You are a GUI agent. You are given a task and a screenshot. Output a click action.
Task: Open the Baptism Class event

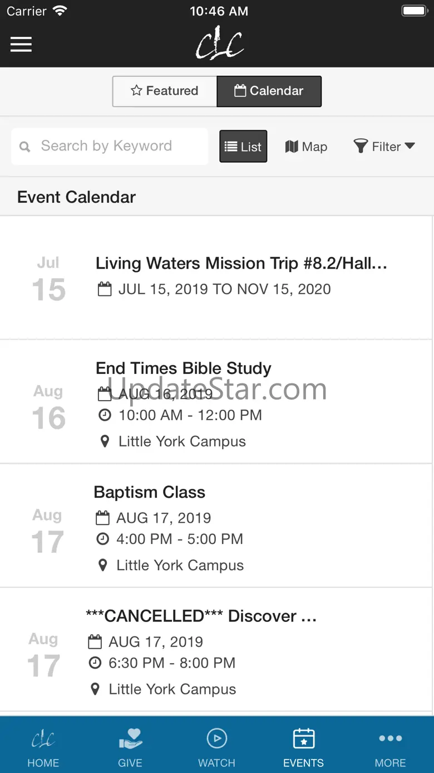coord(149,493)
